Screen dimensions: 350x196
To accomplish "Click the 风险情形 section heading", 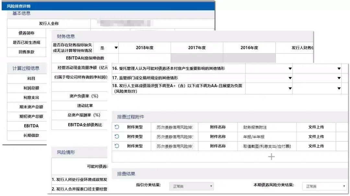I will pos(65,152).
